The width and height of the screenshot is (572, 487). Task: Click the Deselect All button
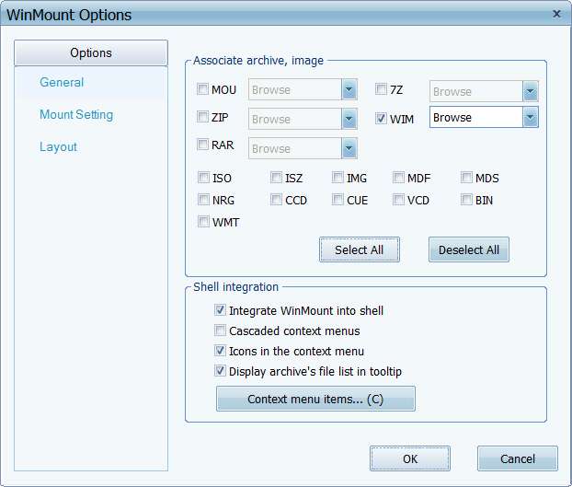coord(469,249)
